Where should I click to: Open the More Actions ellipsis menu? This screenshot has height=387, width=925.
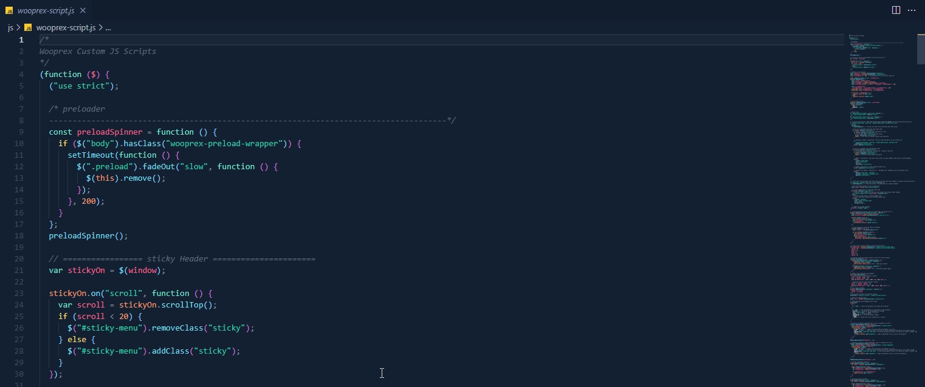click(912, 10)
